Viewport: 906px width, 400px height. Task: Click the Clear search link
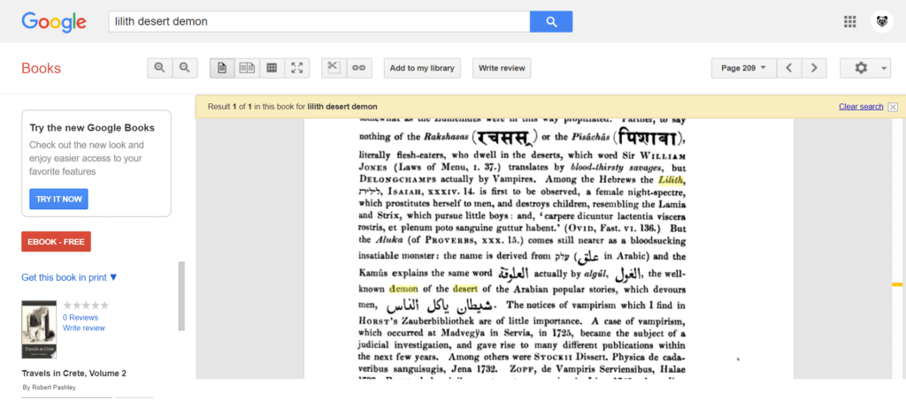(861, 107)
